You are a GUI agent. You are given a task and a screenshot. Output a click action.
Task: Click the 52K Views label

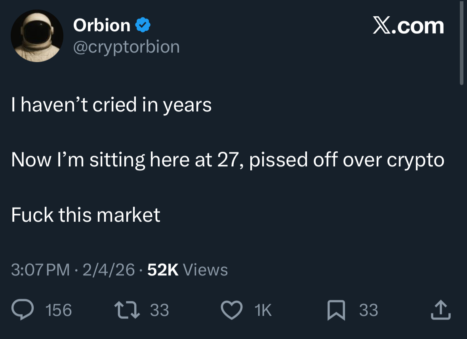click(x=187, y=270)
